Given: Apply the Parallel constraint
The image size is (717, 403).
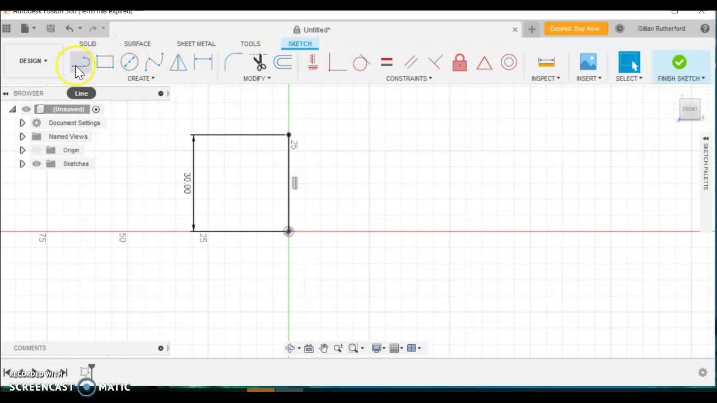Looking at the screenshot, I should (x=411, y=62).
